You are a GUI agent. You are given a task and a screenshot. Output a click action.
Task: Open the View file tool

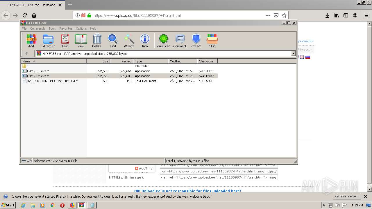81,41
